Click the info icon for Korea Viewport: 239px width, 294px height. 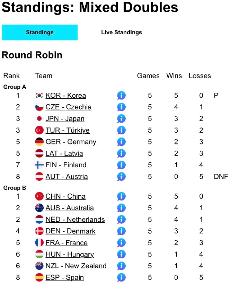click(x=121, y=96)
